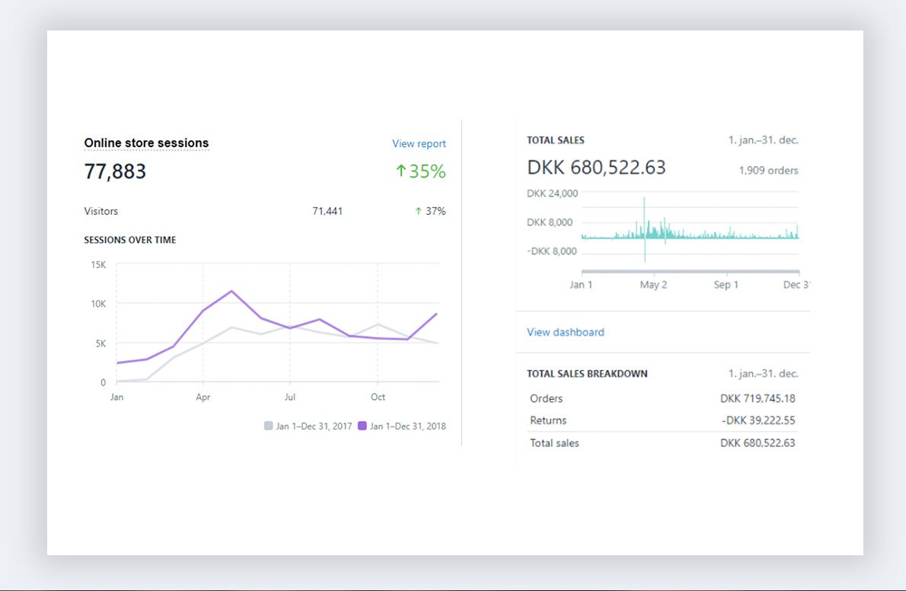Click the gray 2017 legend square

268,426
